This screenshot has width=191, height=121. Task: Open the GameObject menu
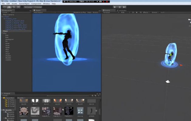(24, 4)
